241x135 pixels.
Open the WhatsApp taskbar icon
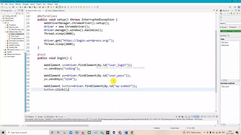(x=102, y=132)
